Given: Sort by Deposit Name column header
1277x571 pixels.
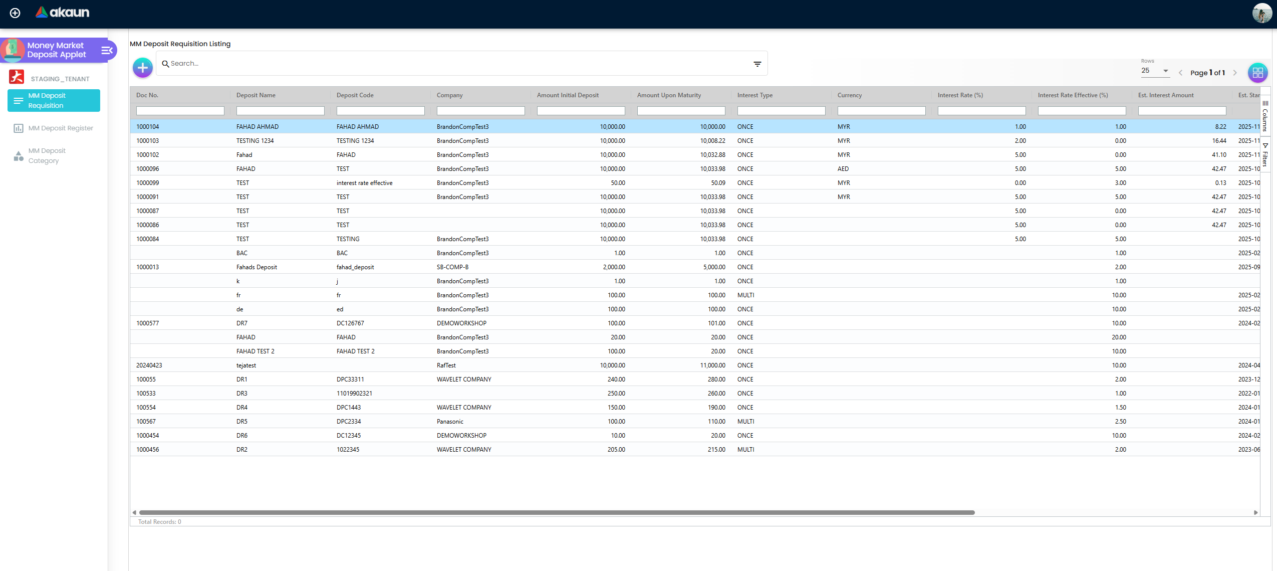Looking at the screenshot, I should pos(256,95).
